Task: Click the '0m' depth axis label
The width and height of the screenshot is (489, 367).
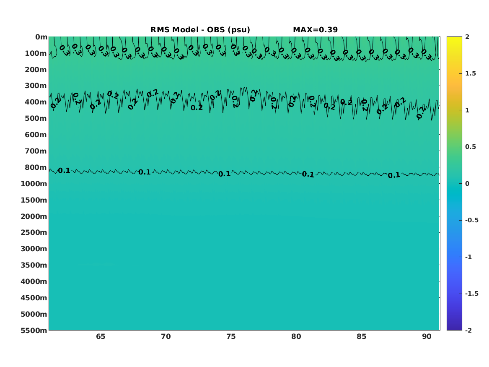Action: point(41,37)
